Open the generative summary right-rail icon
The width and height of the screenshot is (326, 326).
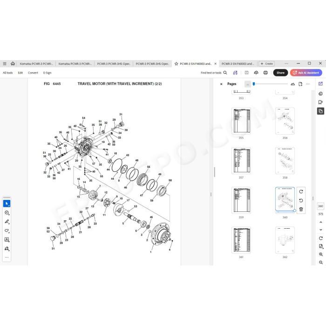pyautogui.click(x=320, y=84)
